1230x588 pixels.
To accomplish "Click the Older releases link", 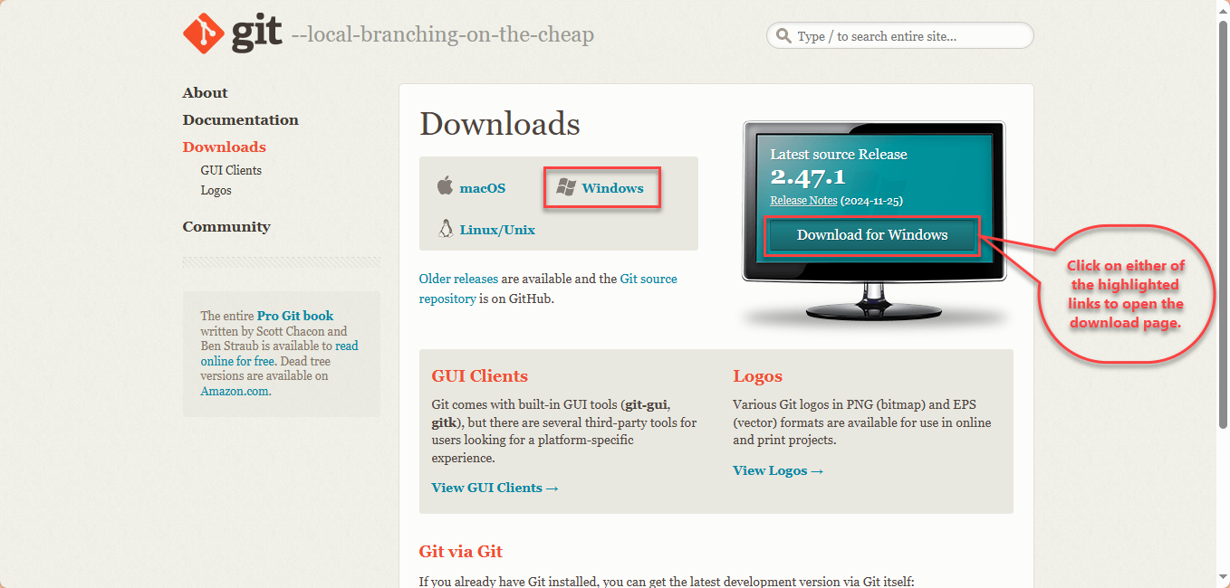I will pos(458,278).
